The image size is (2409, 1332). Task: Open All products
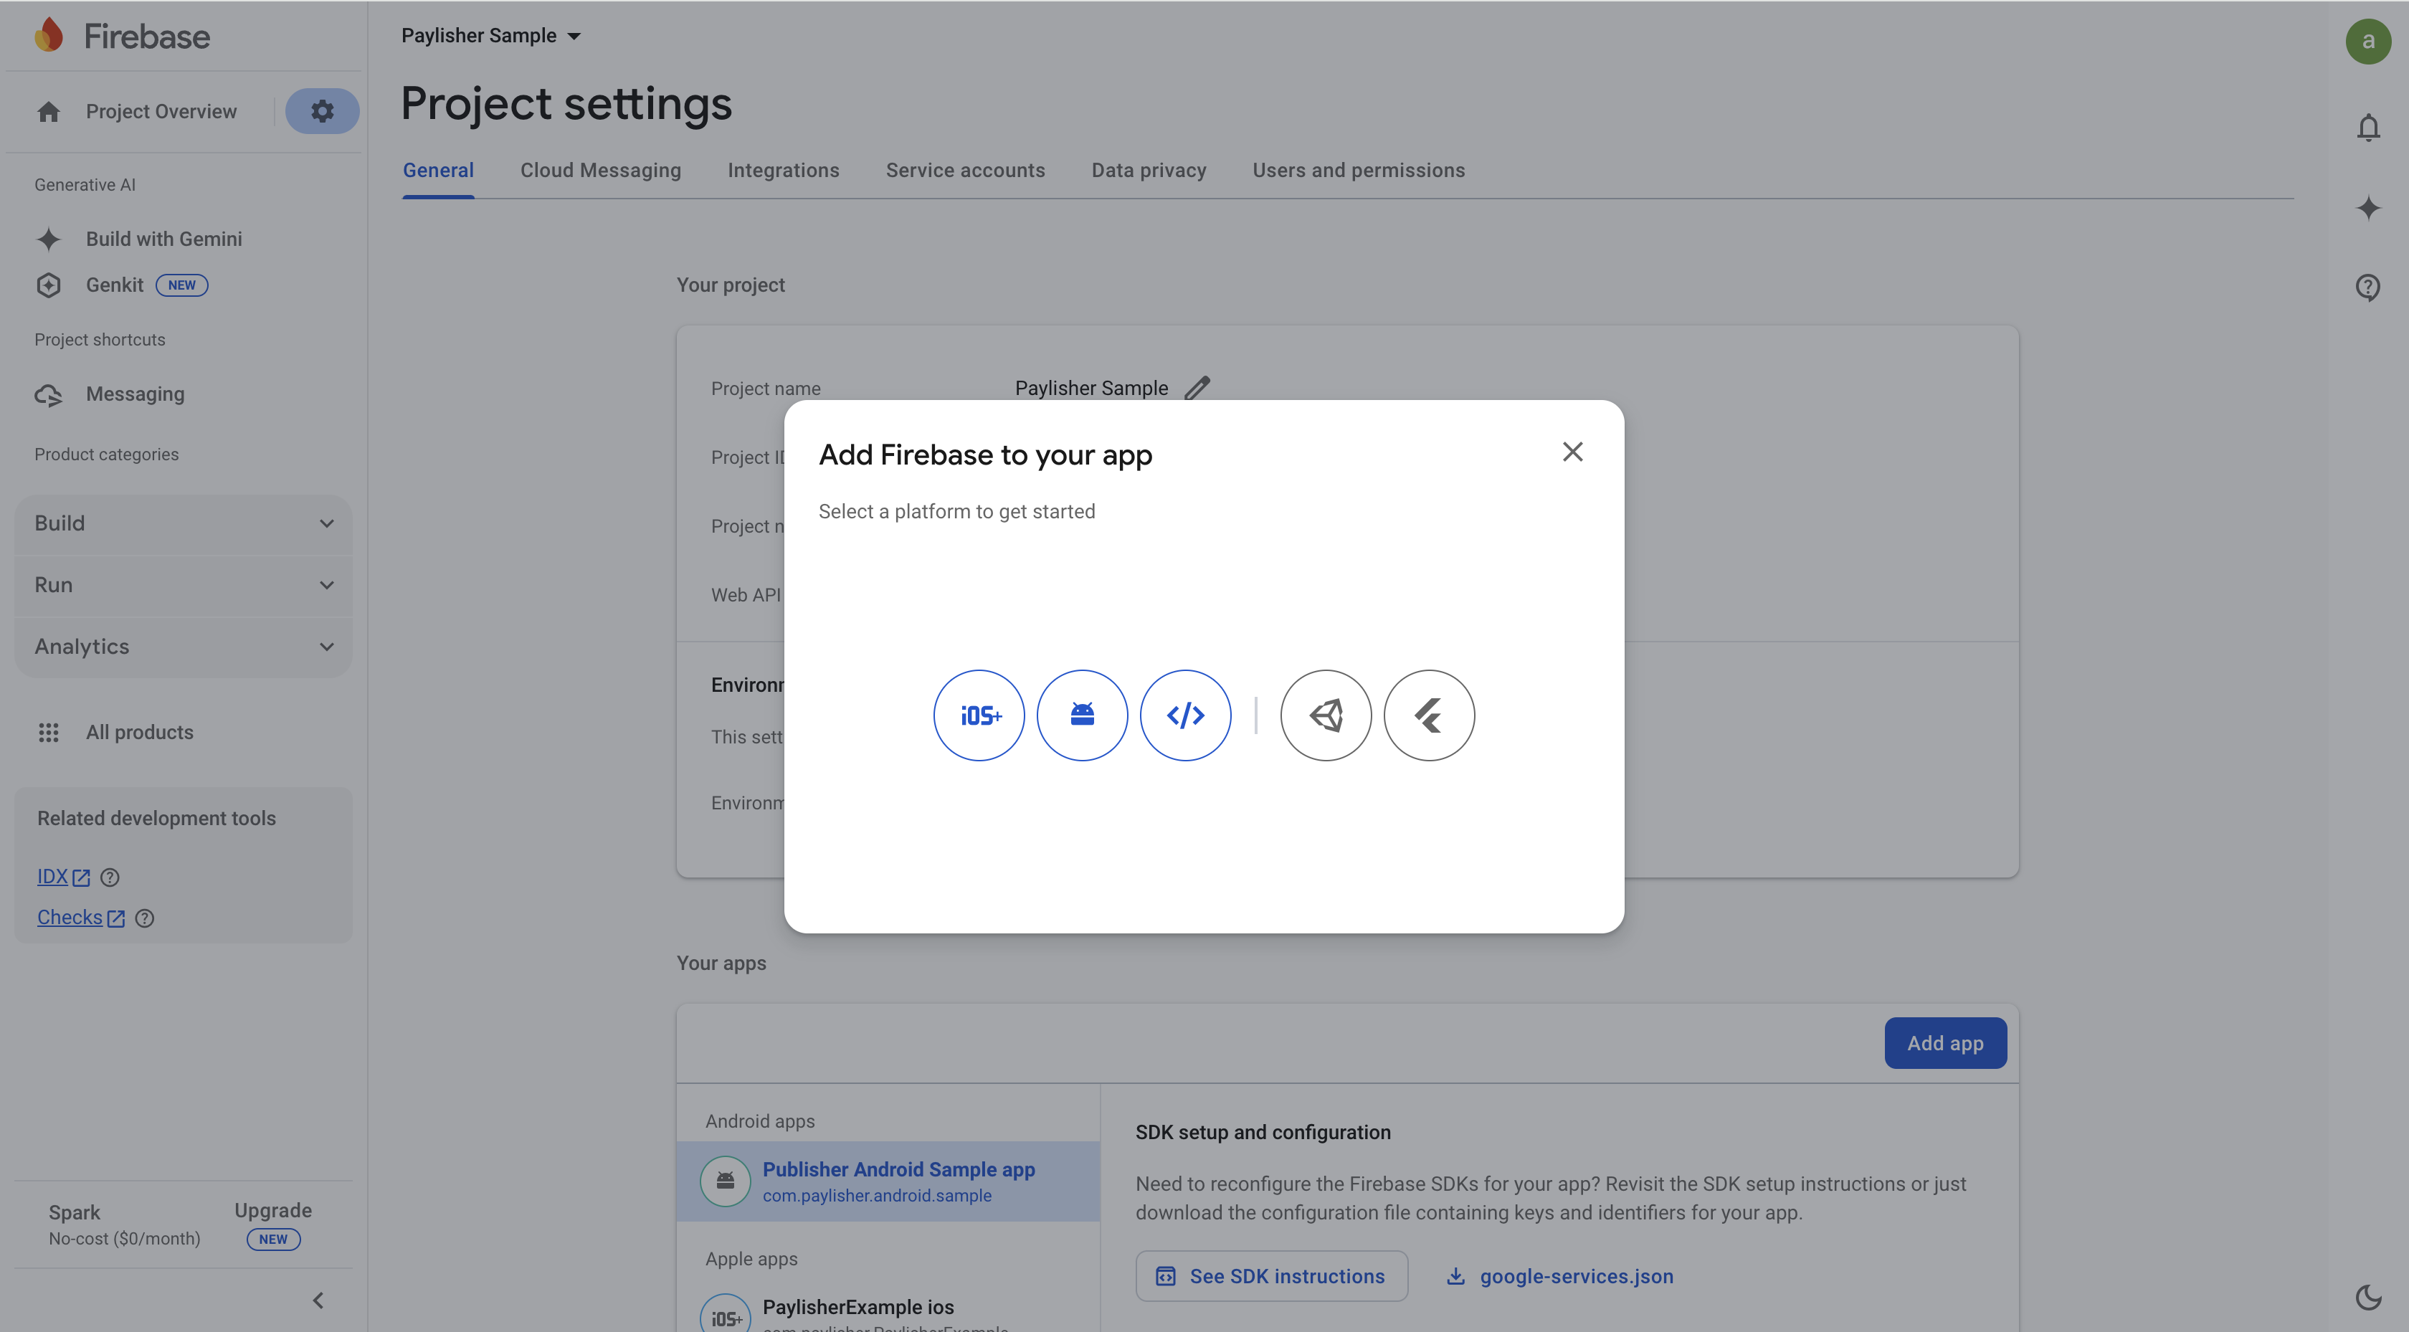tap(139, 733)
